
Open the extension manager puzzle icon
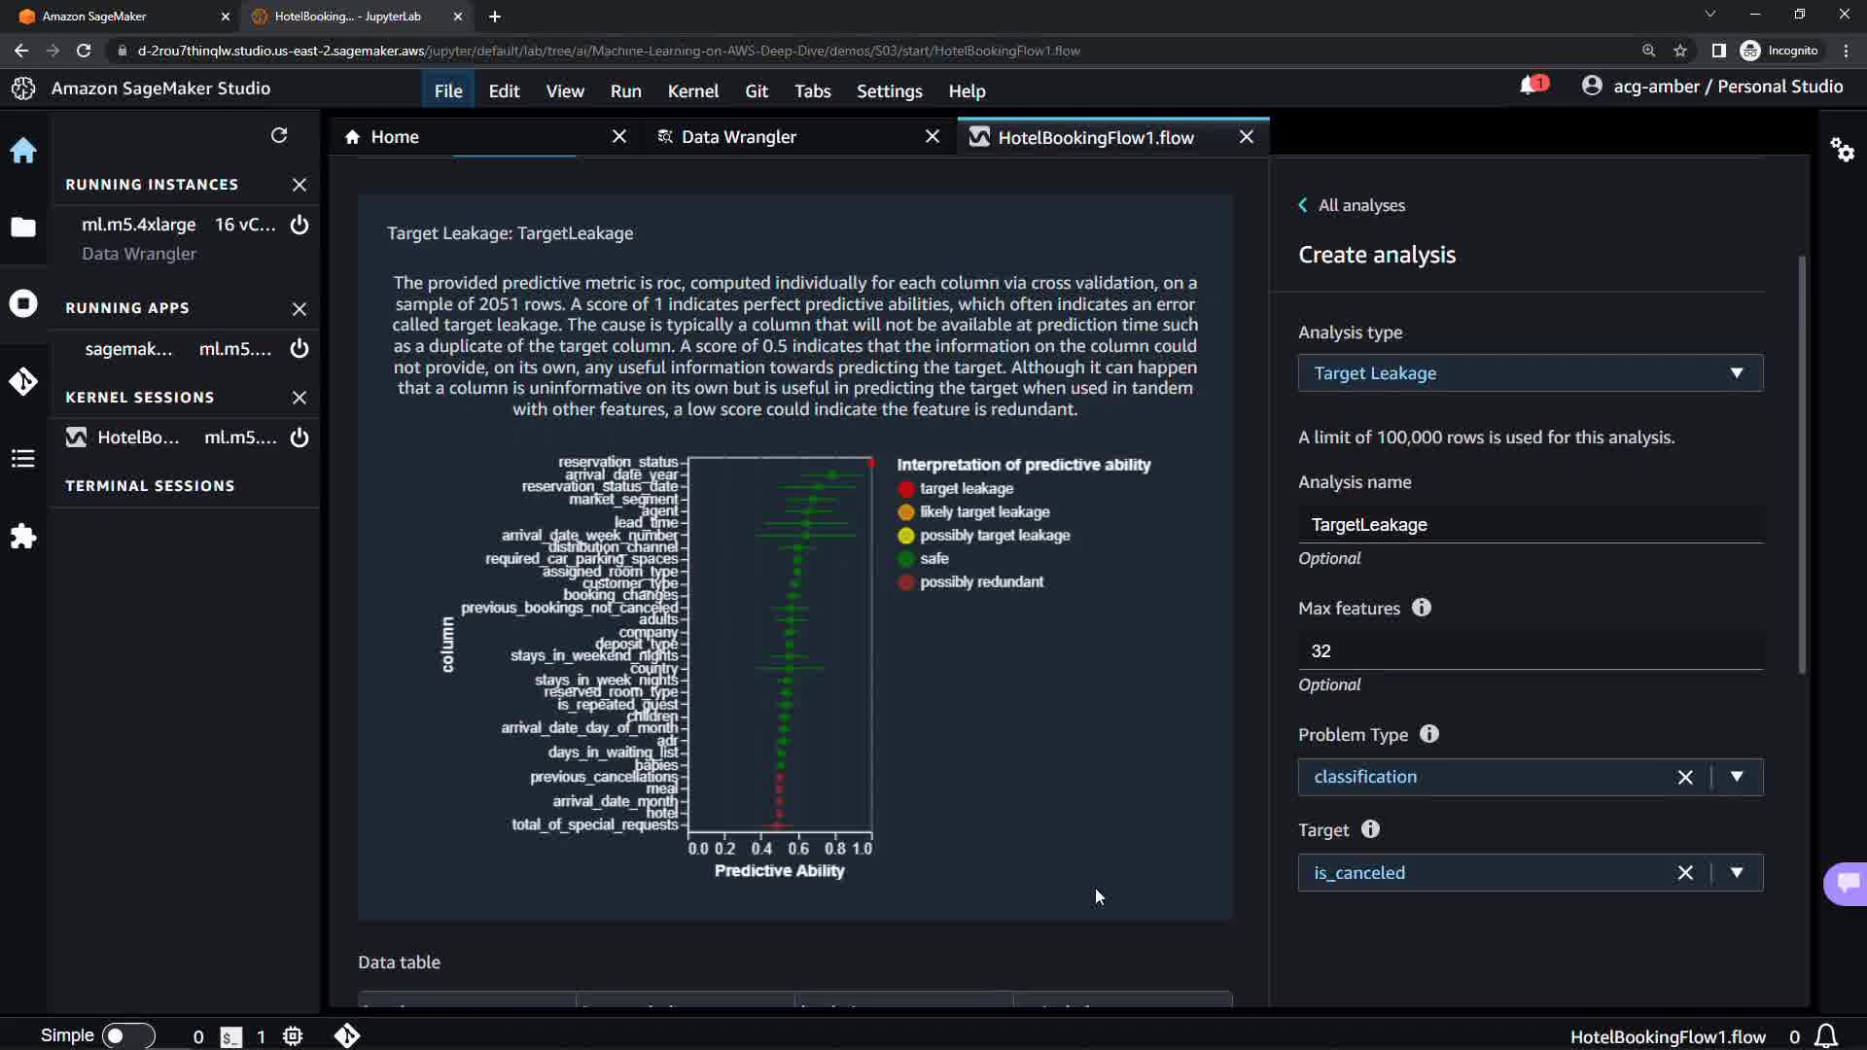point(23,537)
